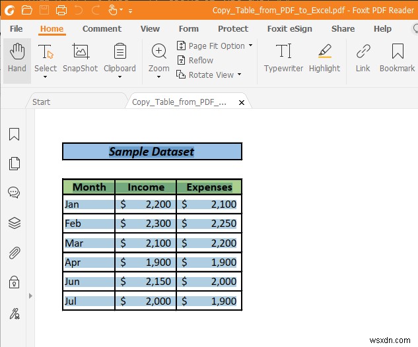Print the document using printer icon
Viewport: 418px width, 347px height.
tap(61, 11)
